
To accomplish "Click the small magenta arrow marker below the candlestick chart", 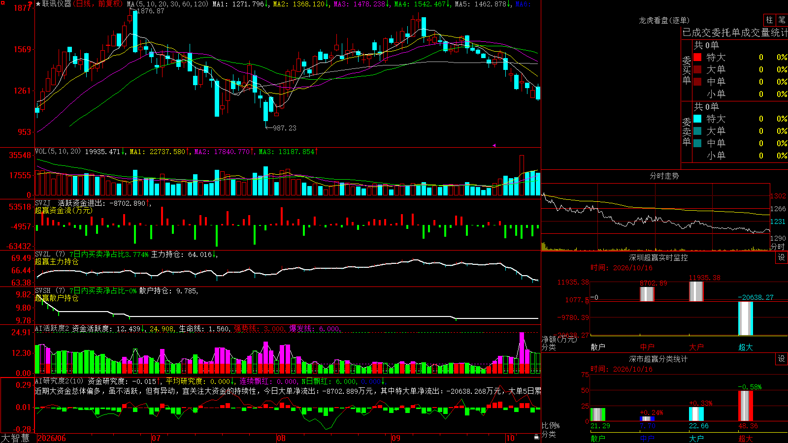I will (x=494, y=145).
